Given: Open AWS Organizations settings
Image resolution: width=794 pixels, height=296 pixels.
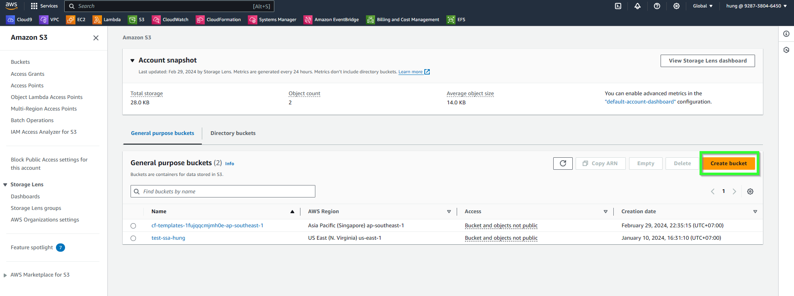Looking at the screenshot, I should [45, 220].
